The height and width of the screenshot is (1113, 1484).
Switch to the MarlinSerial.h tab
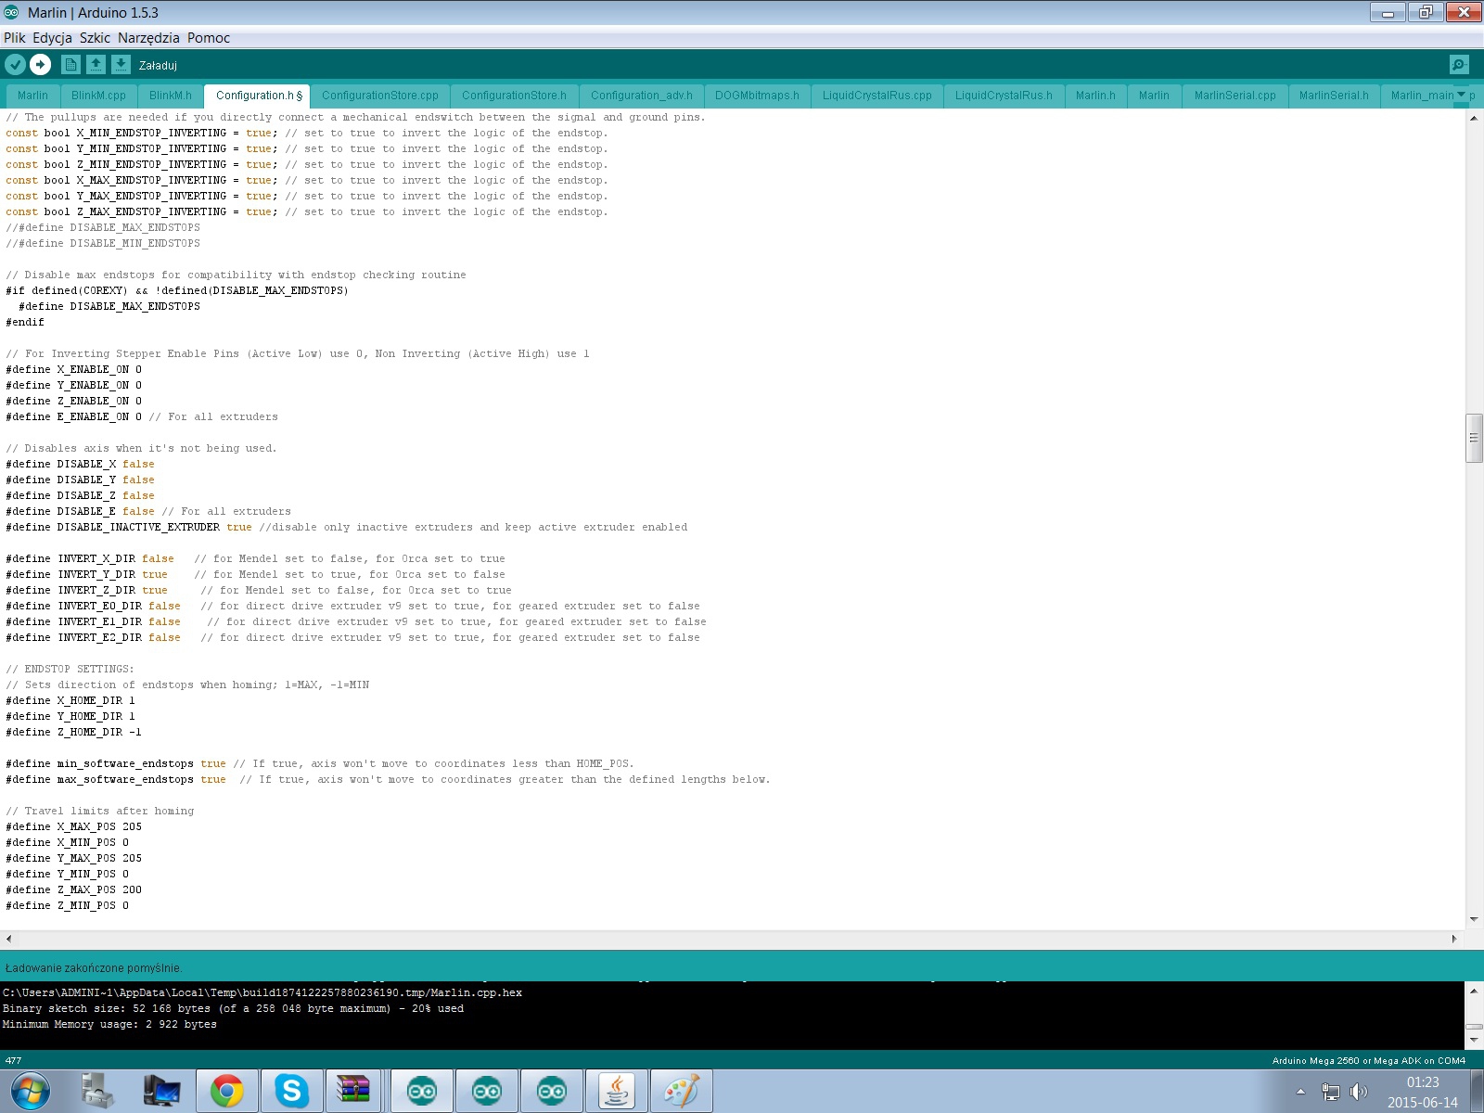click(1334, 96)
